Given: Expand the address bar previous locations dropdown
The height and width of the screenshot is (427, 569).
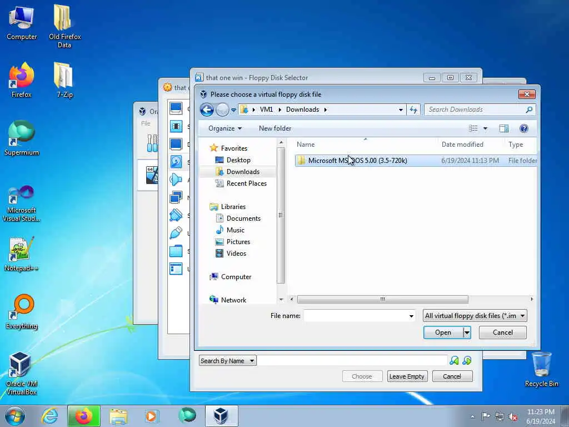Looking at the screenshot, I should coord(401,110).
